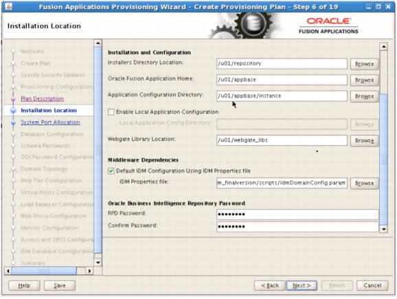
Task: Click down arrow of the main panel scrollbar
Action: coord(383,229)
